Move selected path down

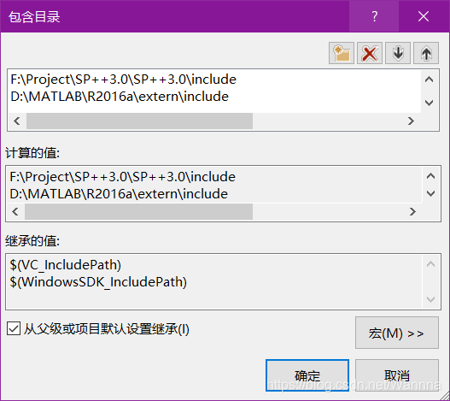point(398,53)
